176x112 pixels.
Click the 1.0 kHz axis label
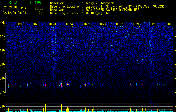3,50
